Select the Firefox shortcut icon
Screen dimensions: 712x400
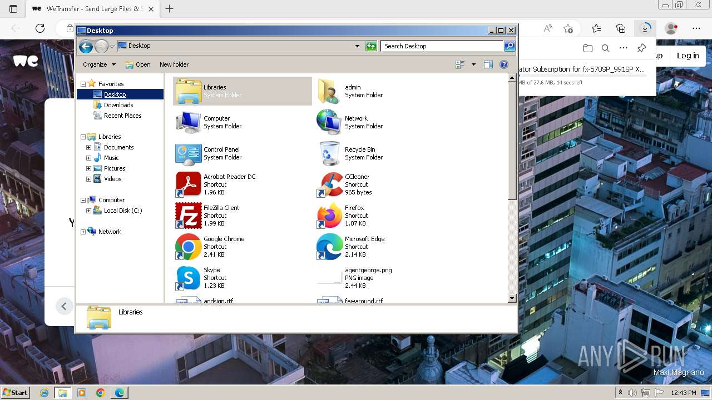(x=329, y=216)
